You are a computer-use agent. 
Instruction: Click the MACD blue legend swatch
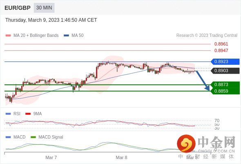[x=8, y=137]
